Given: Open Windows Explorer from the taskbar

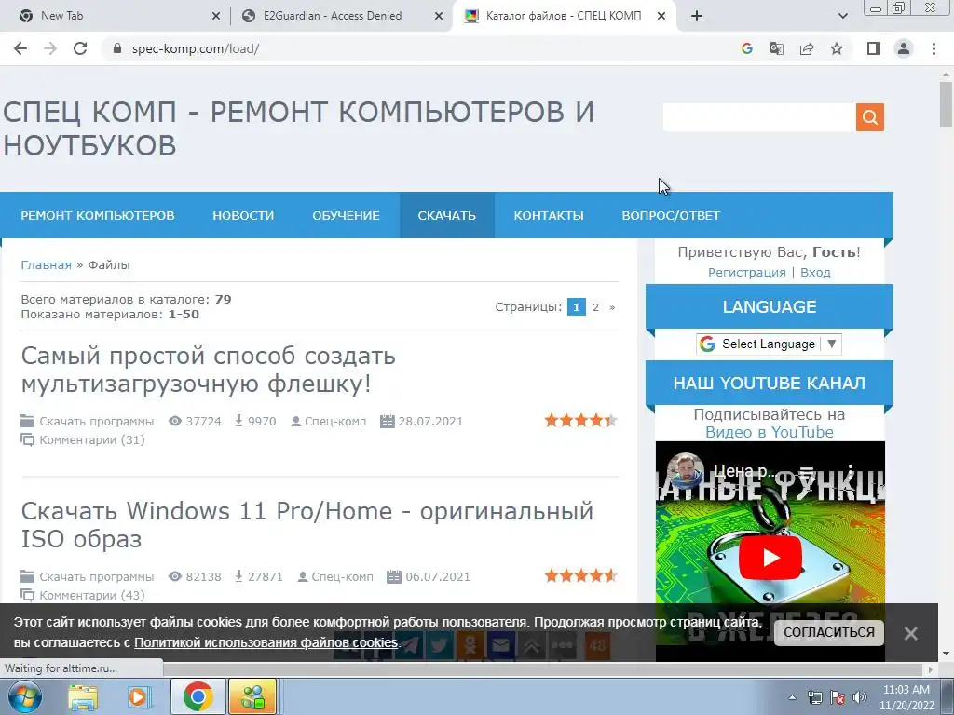Looking at the screenshot, I should pyautogui.click(x=83, y=696).
